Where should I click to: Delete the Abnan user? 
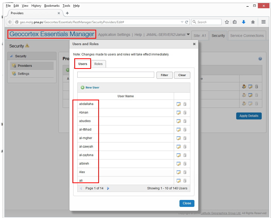tap(185, 112)
